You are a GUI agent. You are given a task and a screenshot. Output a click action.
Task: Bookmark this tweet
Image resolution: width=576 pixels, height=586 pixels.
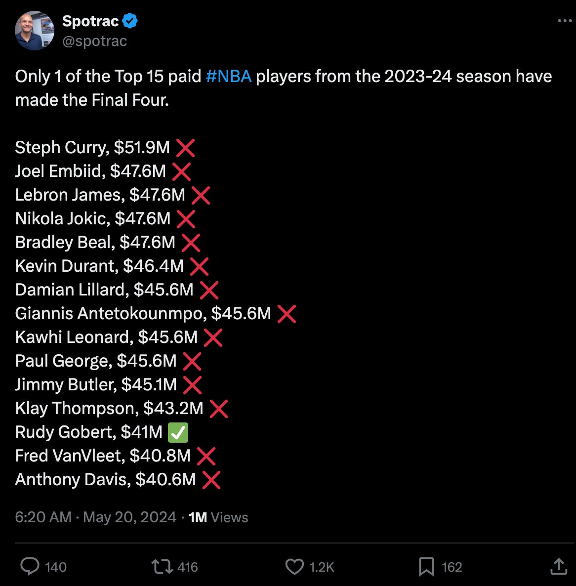426,566
